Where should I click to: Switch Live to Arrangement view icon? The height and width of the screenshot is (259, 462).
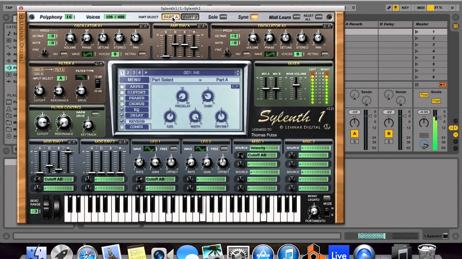click(456, 17)
